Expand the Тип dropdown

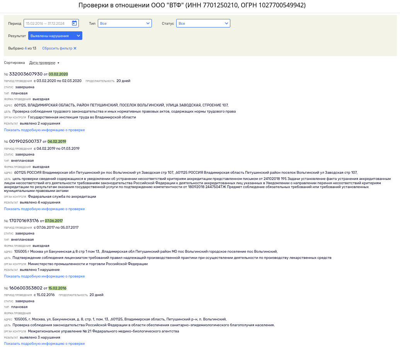coord(124,24)
